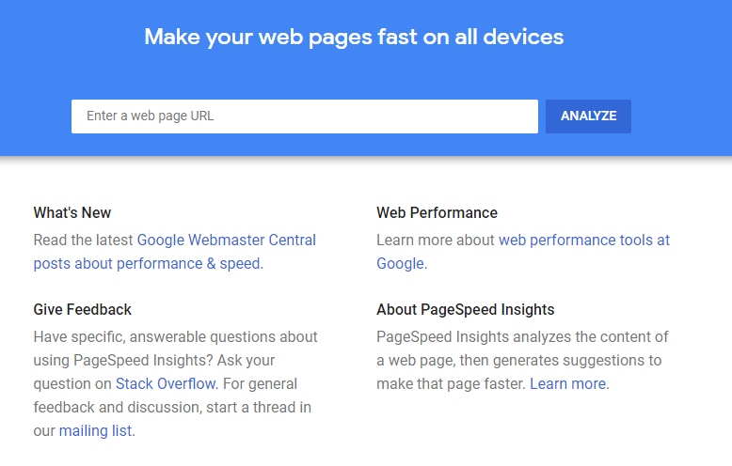This screenshot has width=732, height=466.
Task: Click the About PageSpeed Insights heading
Action: [466, 310]
